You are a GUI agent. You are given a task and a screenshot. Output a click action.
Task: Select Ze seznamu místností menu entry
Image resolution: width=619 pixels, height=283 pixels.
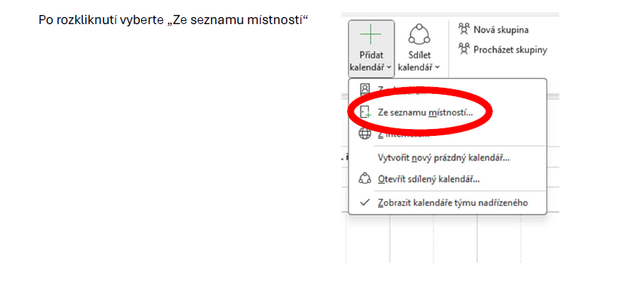pyautogui.click(x=425, y=113)
